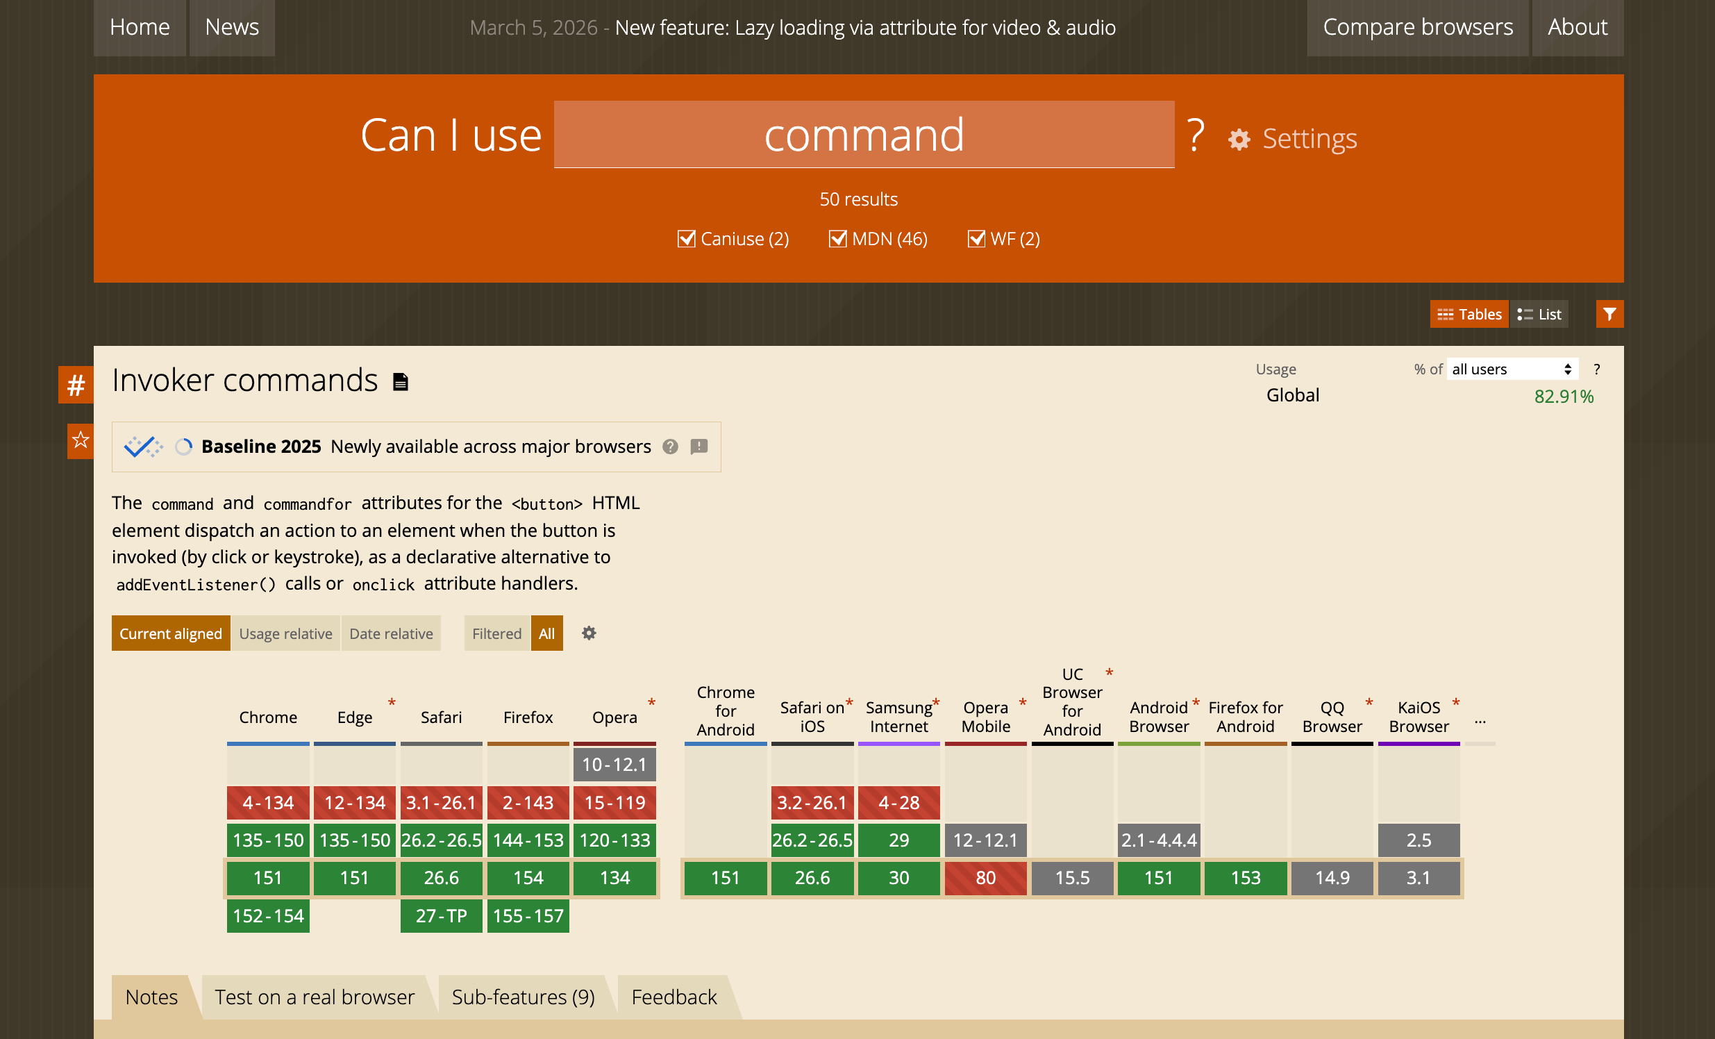Click Opera version cell 120-133
Image resolution: width=1715 pixels, height=1039 pixels.
pos(614,840)
